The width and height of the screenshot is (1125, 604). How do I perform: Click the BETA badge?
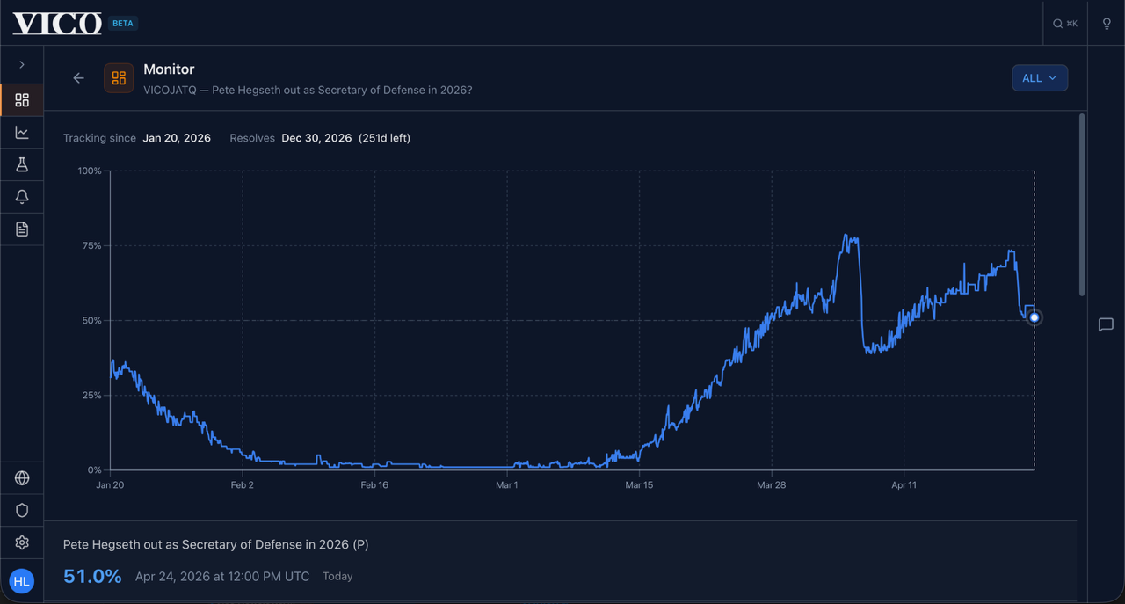[x=123, y=24]
